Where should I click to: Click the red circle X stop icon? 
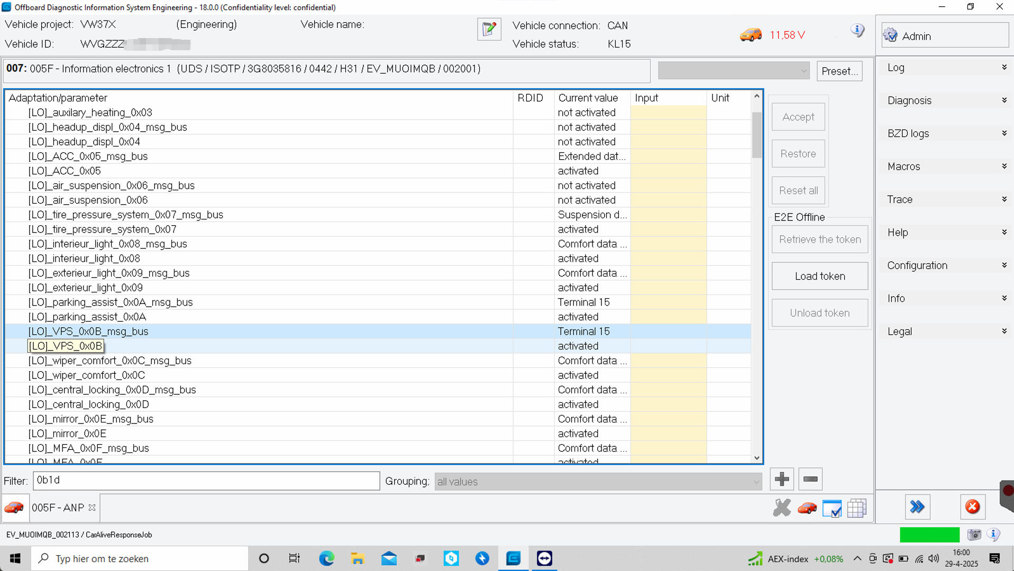(972, 507)
